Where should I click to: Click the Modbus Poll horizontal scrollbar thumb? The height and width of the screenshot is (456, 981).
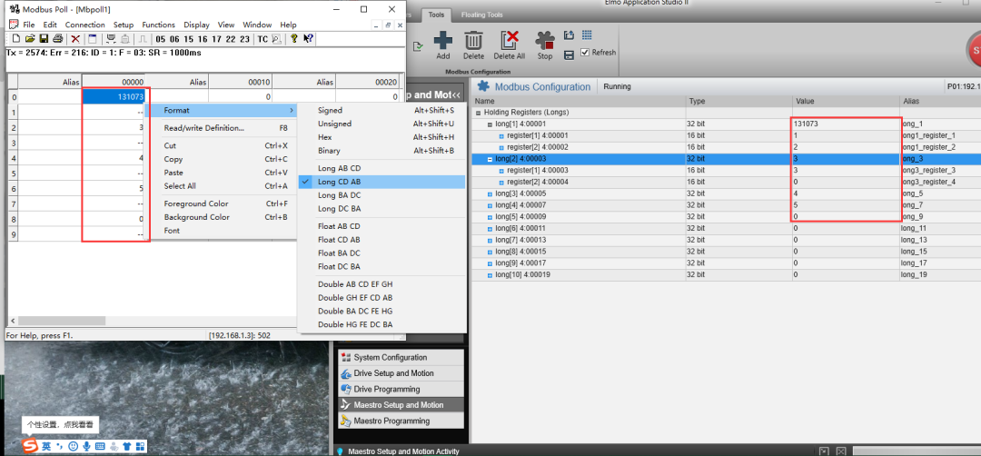tap(62, 321)
